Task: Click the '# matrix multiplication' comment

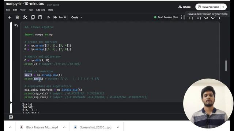Action: (x=42, y=57)
